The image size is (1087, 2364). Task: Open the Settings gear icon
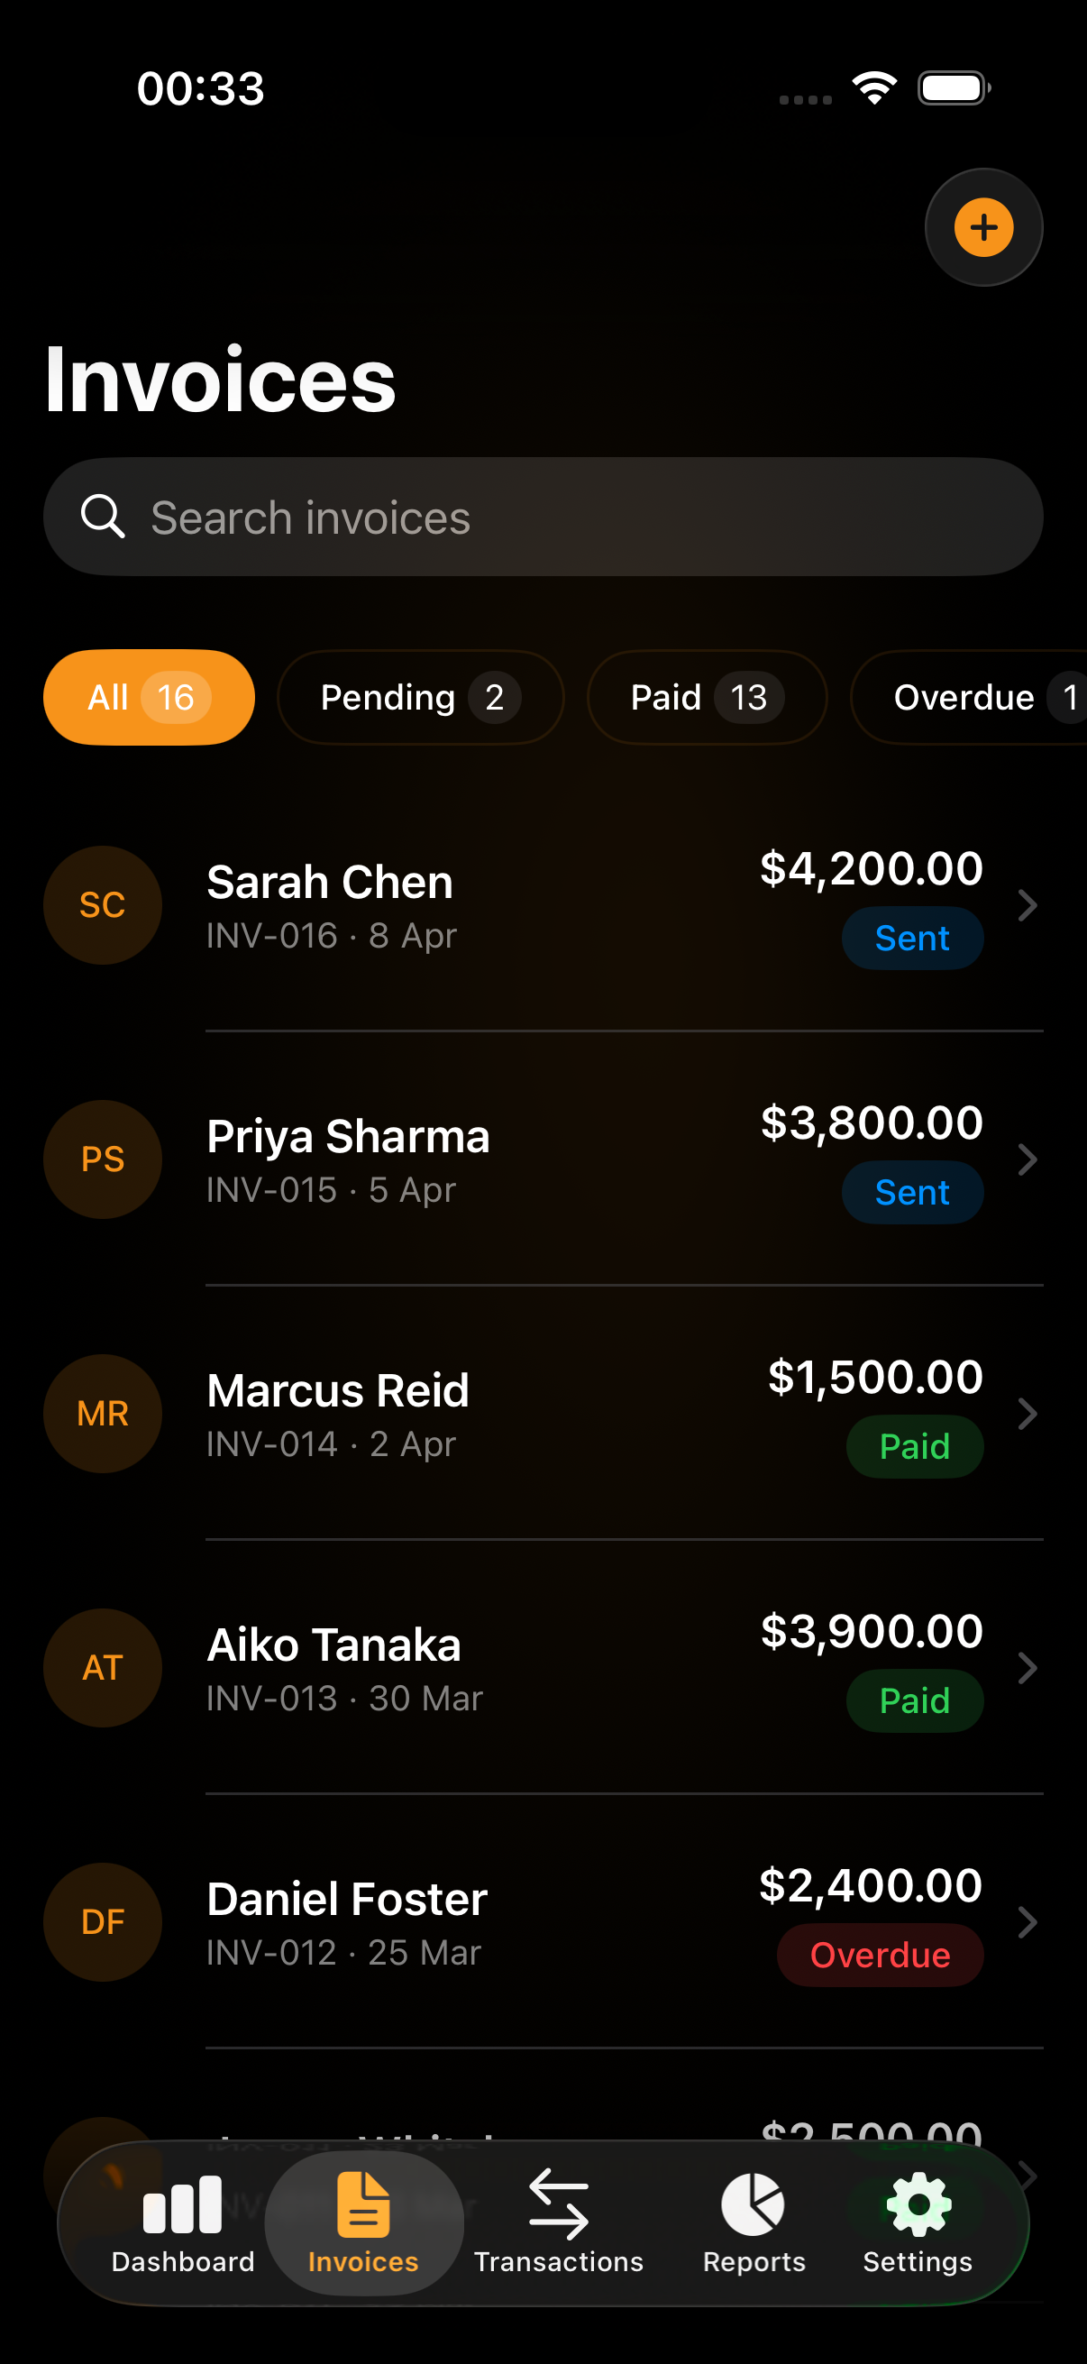(918, 2204)
